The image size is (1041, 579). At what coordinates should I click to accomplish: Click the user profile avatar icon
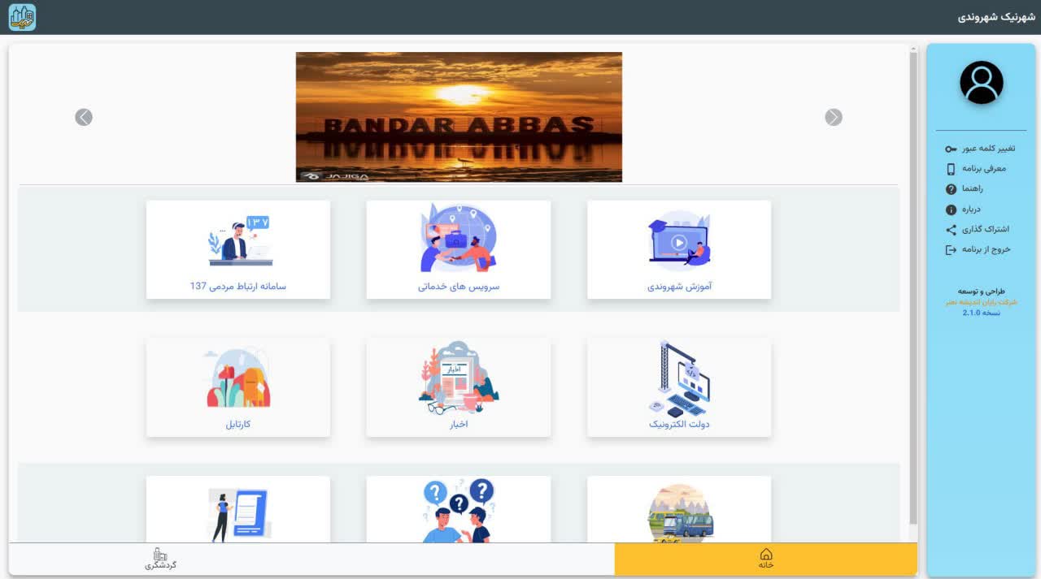click(981, 83)
